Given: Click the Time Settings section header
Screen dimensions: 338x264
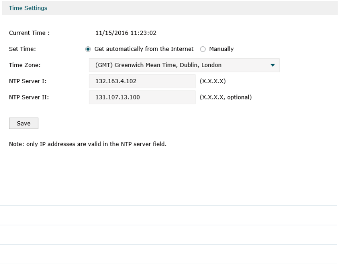Looking at the screenshot, I should 28,8.
